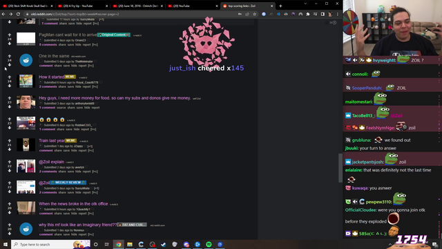Image resolution: width=442 pixels, height=249 pixels.
Task: Downvote the 'How it started' post
Action: click(x=10, y=86)
